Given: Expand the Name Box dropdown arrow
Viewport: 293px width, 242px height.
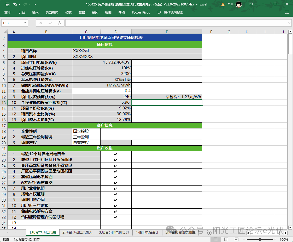Looking at the screenshot, I should click(25, 23).
